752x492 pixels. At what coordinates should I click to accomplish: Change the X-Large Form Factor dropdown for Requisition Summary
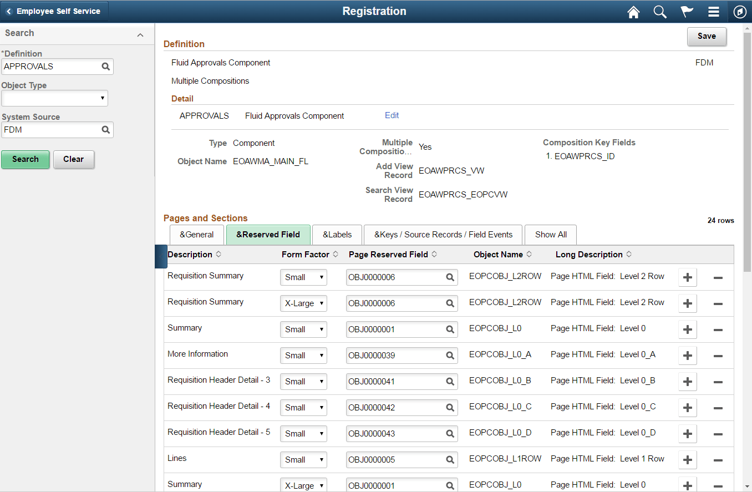pos(303,303)
